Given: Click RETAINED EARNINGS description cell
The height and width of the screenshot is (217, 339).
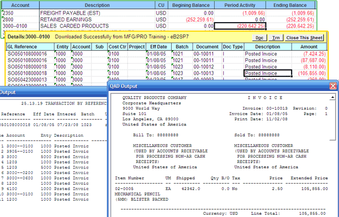Looking at the screenshot, I should click(x=97, y=19).
